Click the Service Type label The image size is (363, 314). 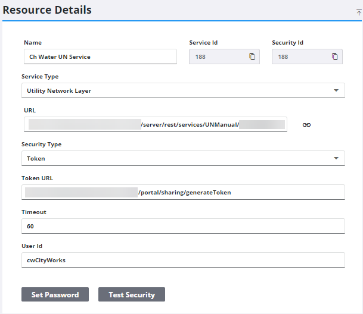point(40,77)
